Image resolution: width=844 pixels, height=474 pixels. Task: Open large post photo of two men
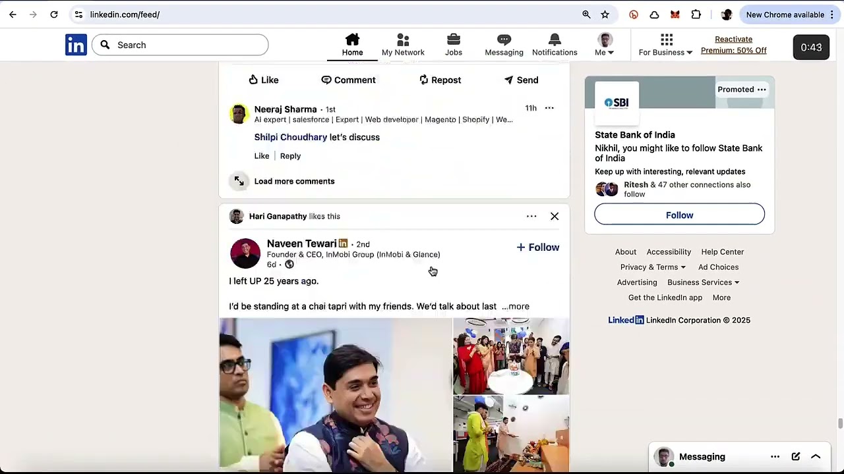(x=336, y=395)
